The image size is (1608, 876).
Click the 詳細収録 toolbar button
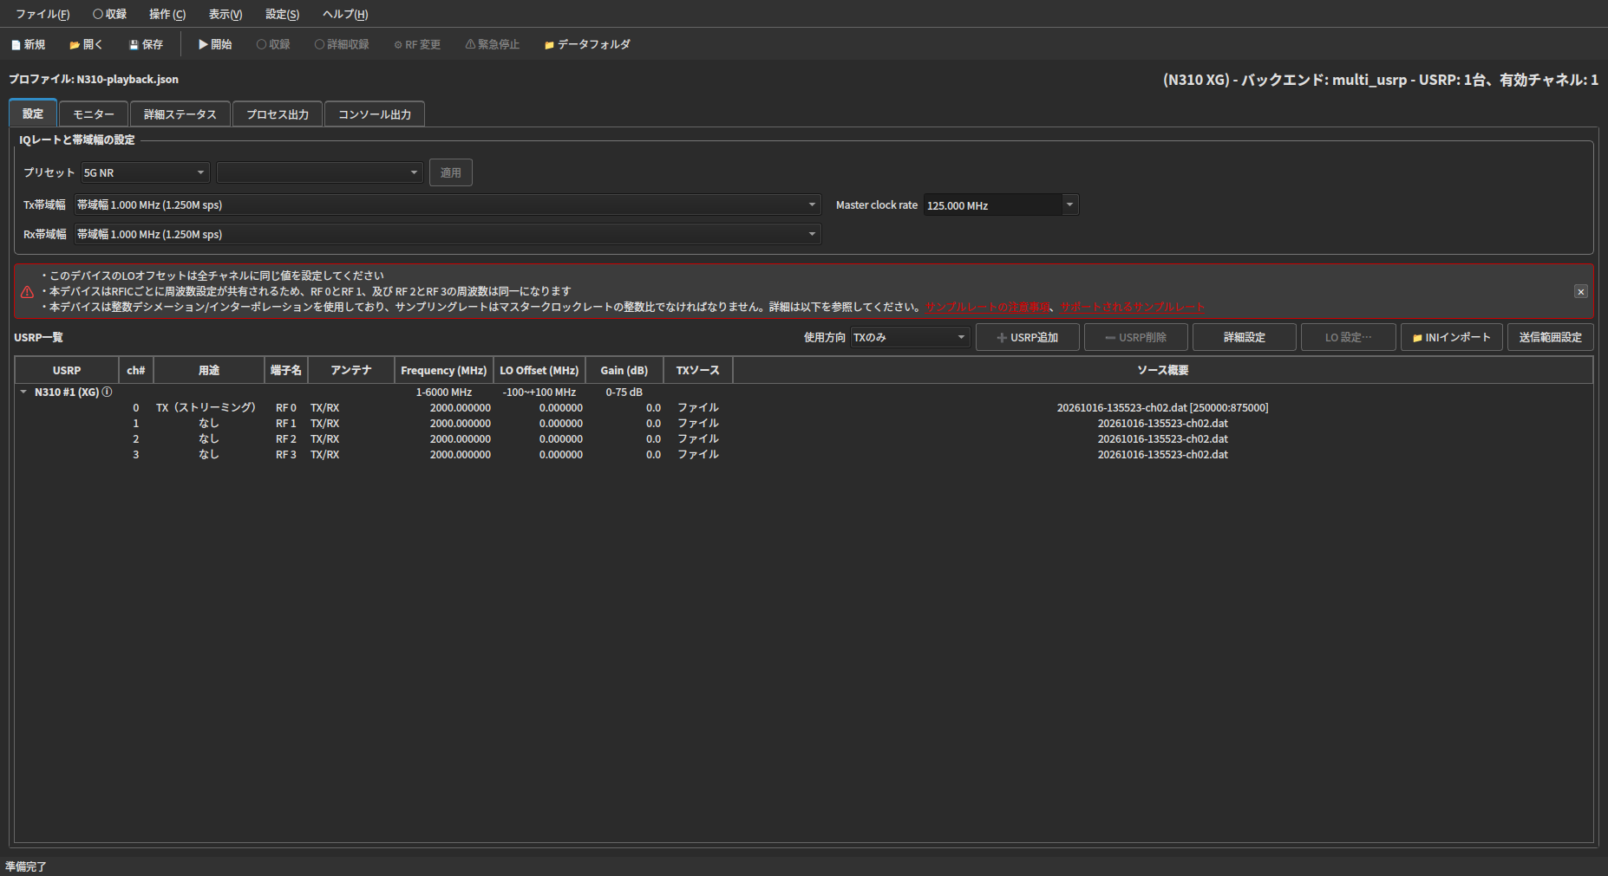pos(342,44)
